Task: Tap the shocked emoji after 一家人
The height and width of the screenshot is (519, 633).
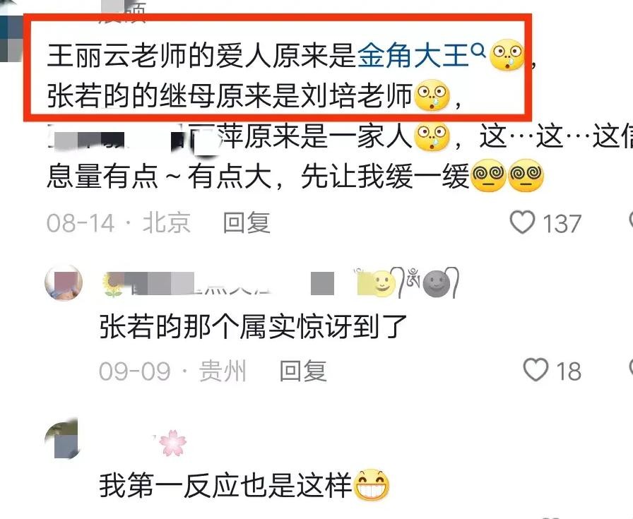Action: pos(432,136)
